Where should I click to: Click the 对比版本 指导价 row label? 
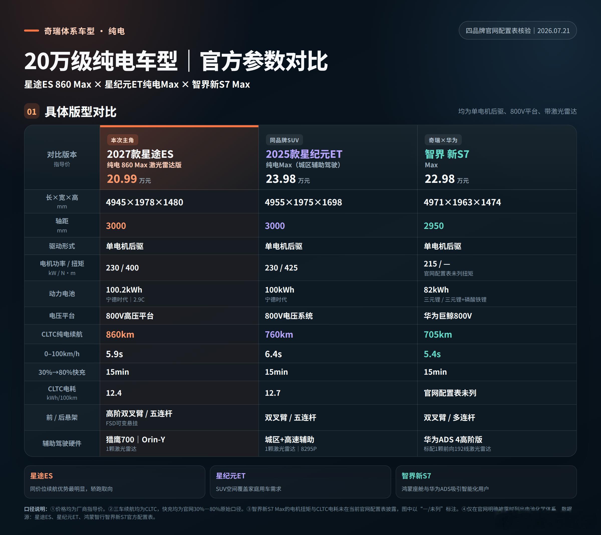pos(62,159)
